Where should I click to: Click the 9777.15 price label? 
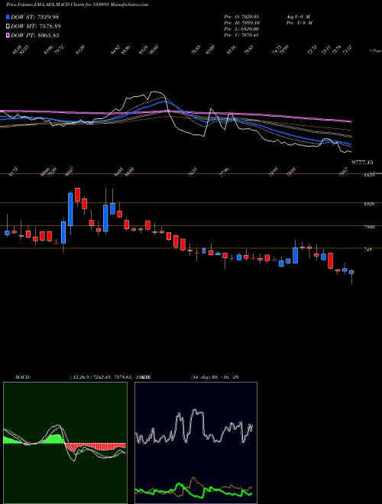click(x=362, y=163)
